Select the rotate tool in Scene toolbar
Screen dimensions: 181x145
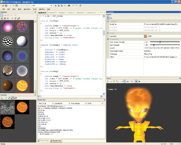pos(111,82)
